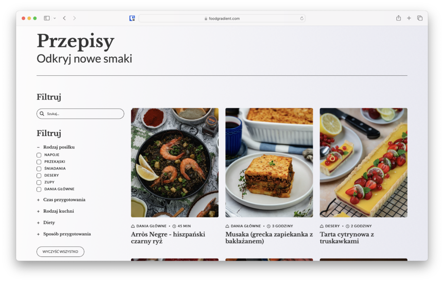444x282 pixels.
Task: Show the tab overview icon
Action: 420,18
